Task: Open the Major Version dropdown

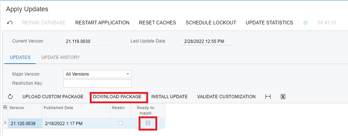Action: (97, 74)
